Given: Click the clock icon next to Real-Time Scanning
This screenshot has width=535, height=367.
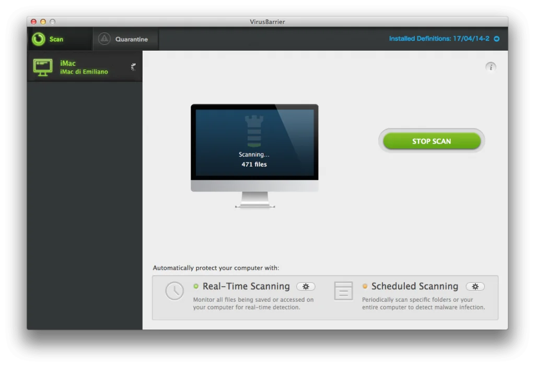Looking at the screenshot, I should coord(175,291).
